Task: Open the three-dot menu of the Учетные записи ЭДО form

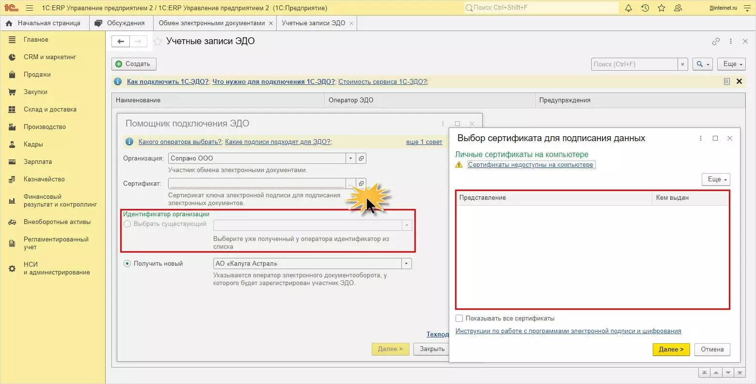Action: click(x=731, y=42)
